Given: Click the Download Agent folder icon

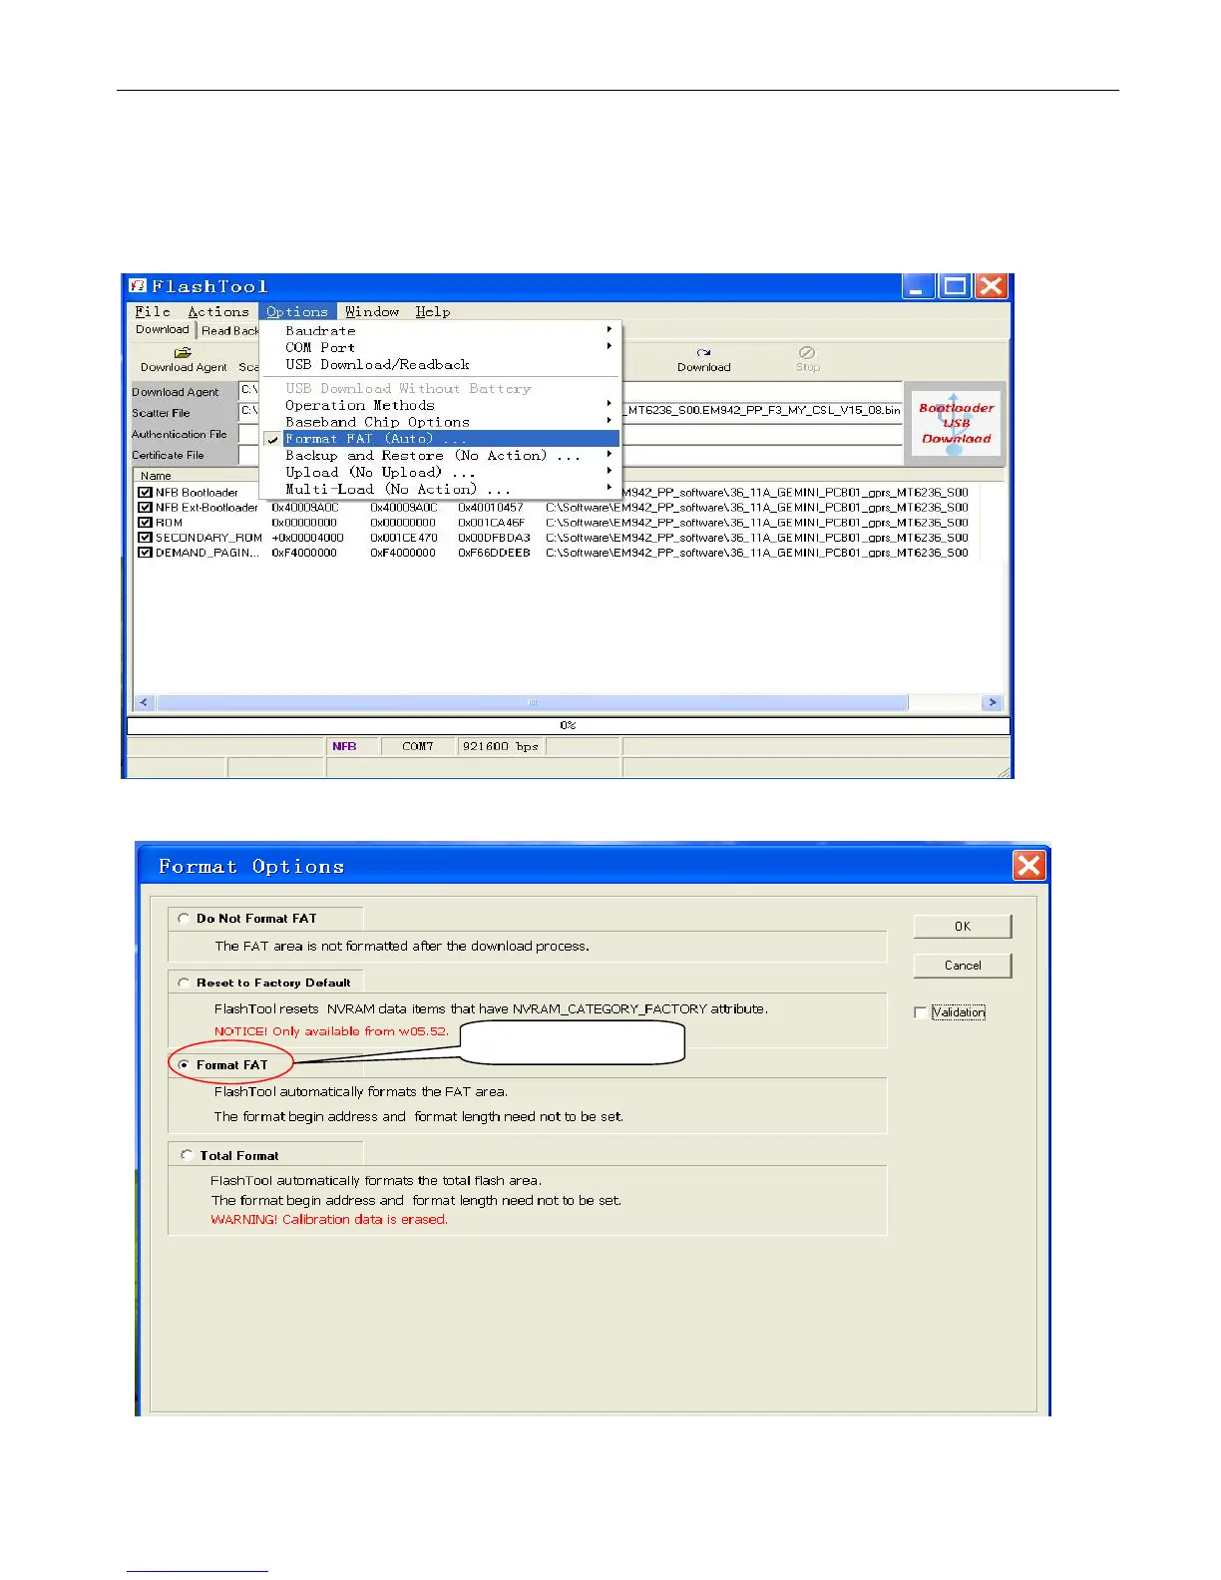Looking at the screenshot, I should 183,353.
